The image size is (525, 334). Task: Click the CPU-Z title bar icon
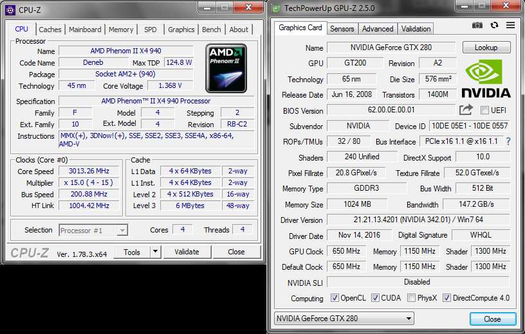(x=10, y=10)
